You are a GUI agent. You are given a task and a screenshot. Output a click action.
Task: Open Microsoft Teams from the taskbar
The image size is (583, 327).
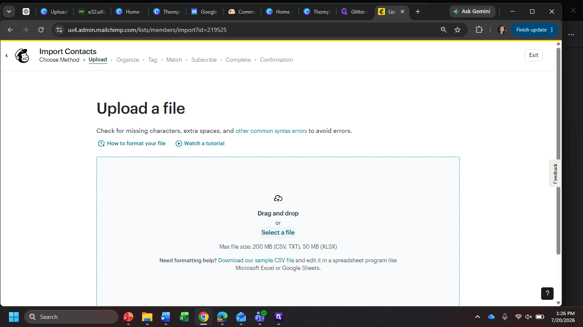[x=260, y=317]
